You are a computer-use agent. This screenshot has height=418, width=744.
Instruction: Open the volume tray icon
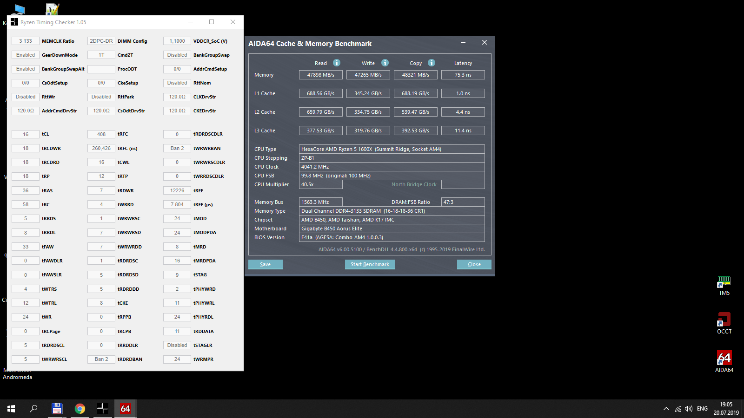[689, 409]
